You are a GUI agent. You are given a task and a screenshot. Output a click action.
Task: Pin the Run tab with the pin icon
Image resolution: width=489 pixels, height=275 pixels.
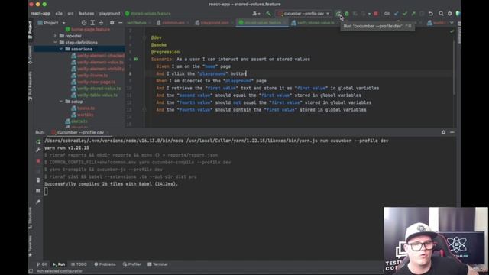pyautogui.click(x=38, y=202)
